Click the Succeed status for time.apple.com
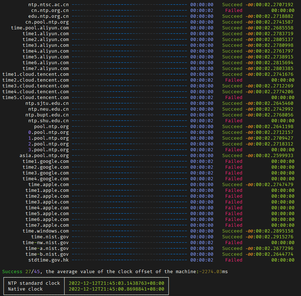 pyautogui.click(x=232, y=185)
